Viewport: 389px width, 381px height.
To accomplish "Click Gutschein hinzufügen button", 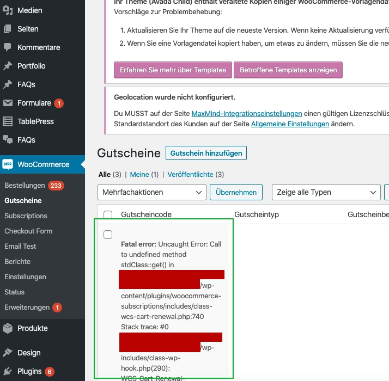I will click(206, 153).
